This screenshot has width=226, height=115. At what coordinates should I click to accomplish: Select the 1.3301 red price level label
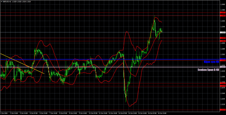click(x=223, y=41)
